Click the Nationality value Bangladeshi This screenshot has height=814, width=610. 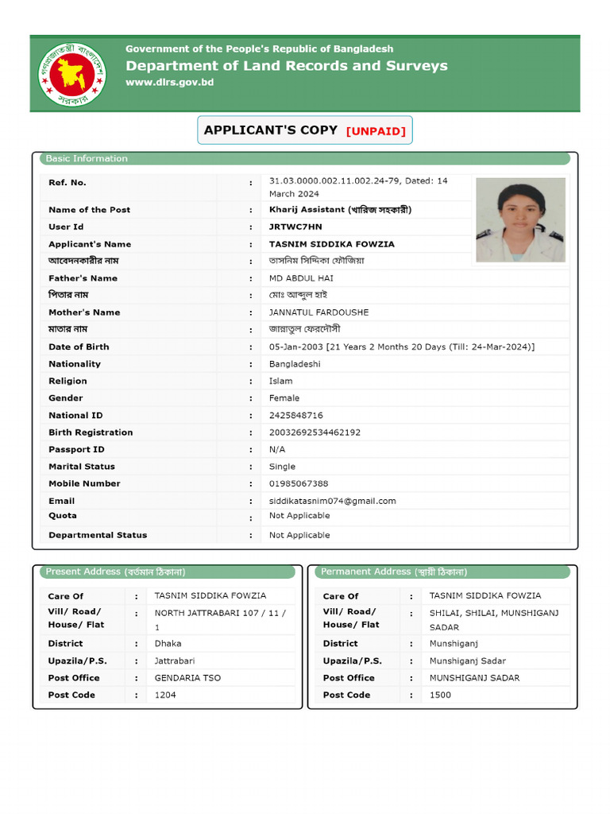[295, 364]
